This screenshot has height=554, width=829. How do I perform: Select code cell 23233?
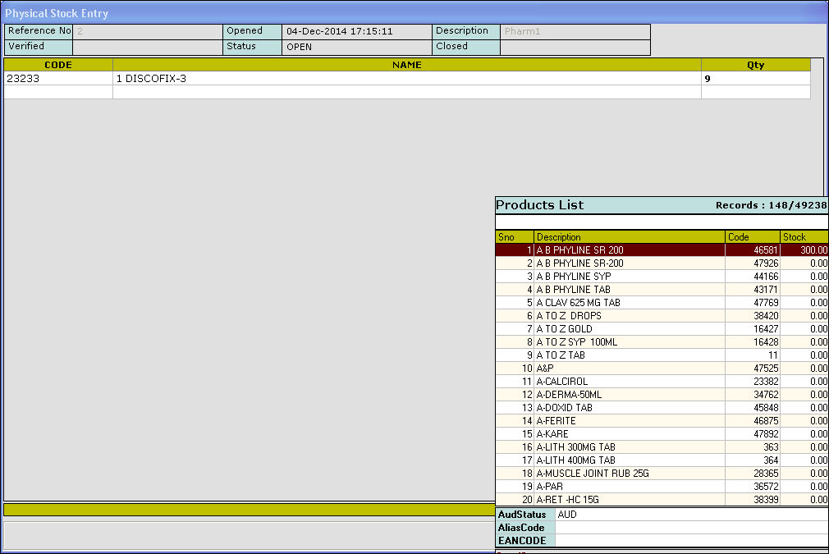58,78
